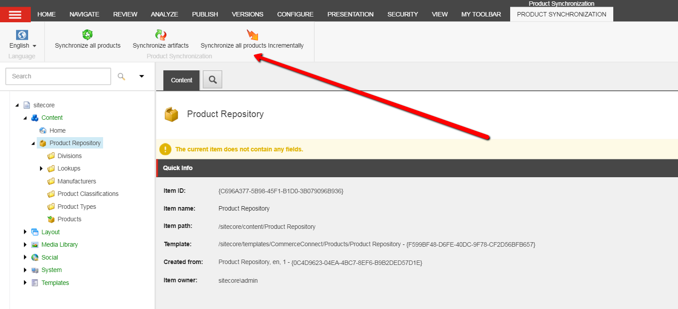Click the yellow warning exclamation icon
This screenshot has width=678, height=309.
pos(165,149)
